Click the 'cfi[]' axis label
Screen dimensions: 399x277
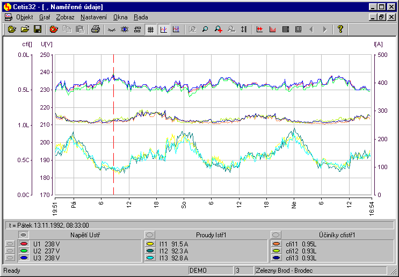click(27, 44)
